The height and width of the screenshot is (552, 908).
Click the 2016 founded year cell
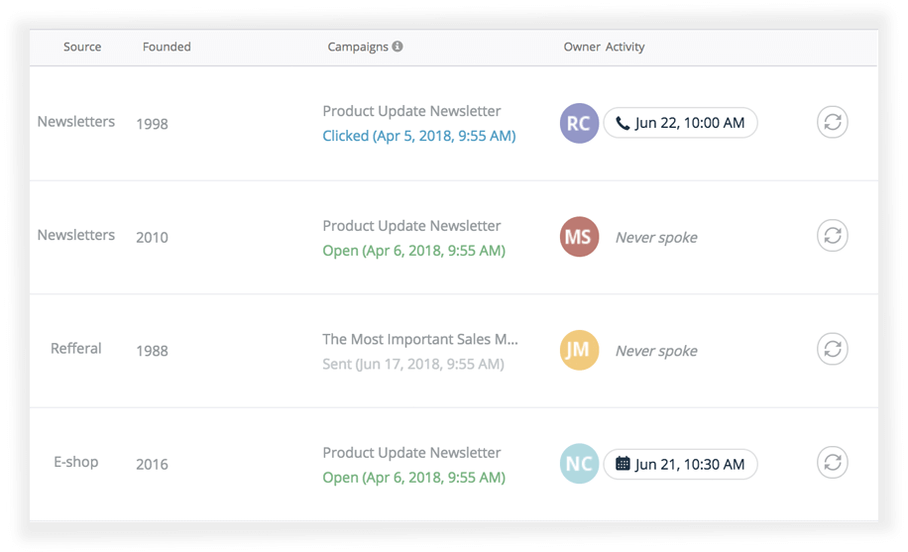coord(152,464)
